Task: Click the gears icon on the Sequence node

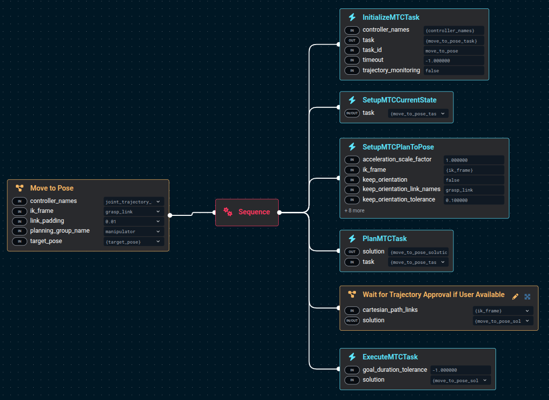Action: tap(228, 212)
